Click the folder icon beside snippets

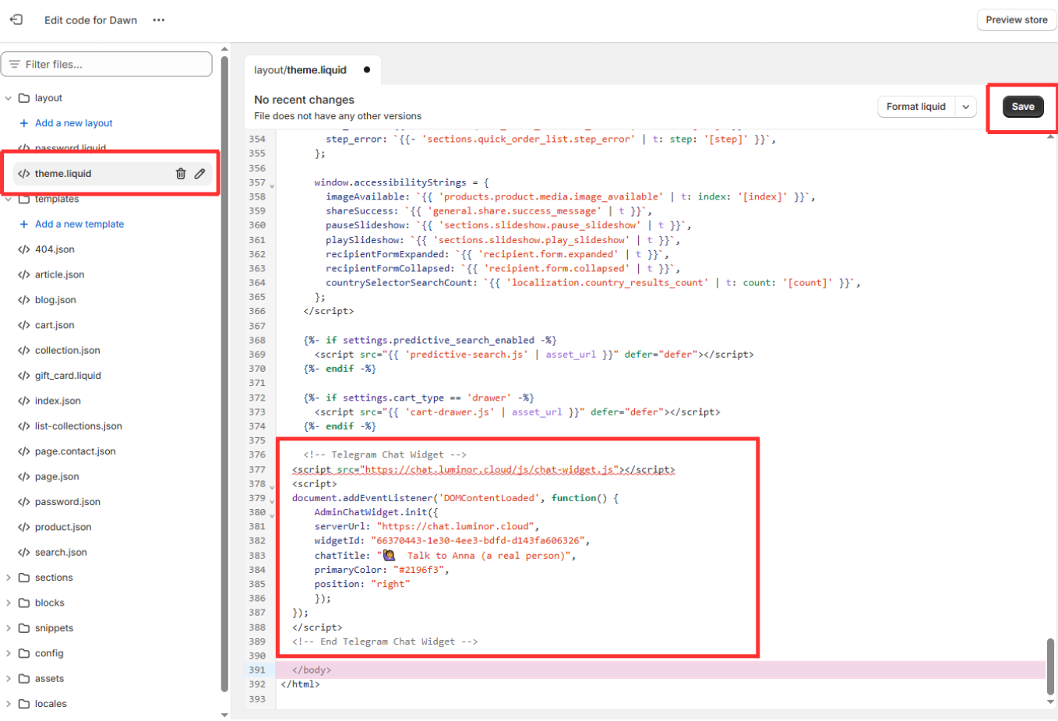(23, 627)
